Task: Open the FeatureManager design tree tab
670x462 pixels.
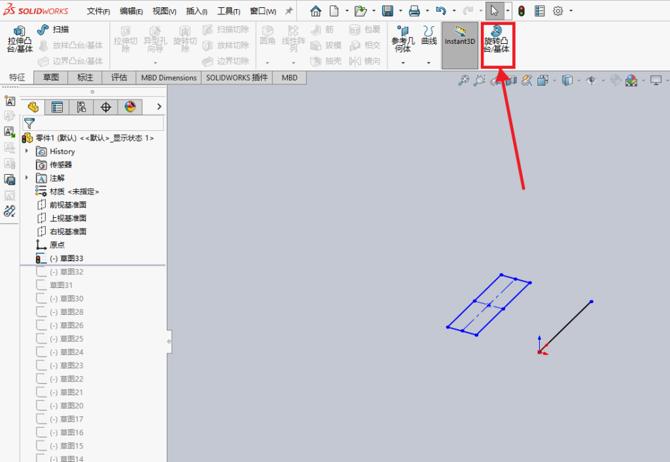Action: point(33,107)
